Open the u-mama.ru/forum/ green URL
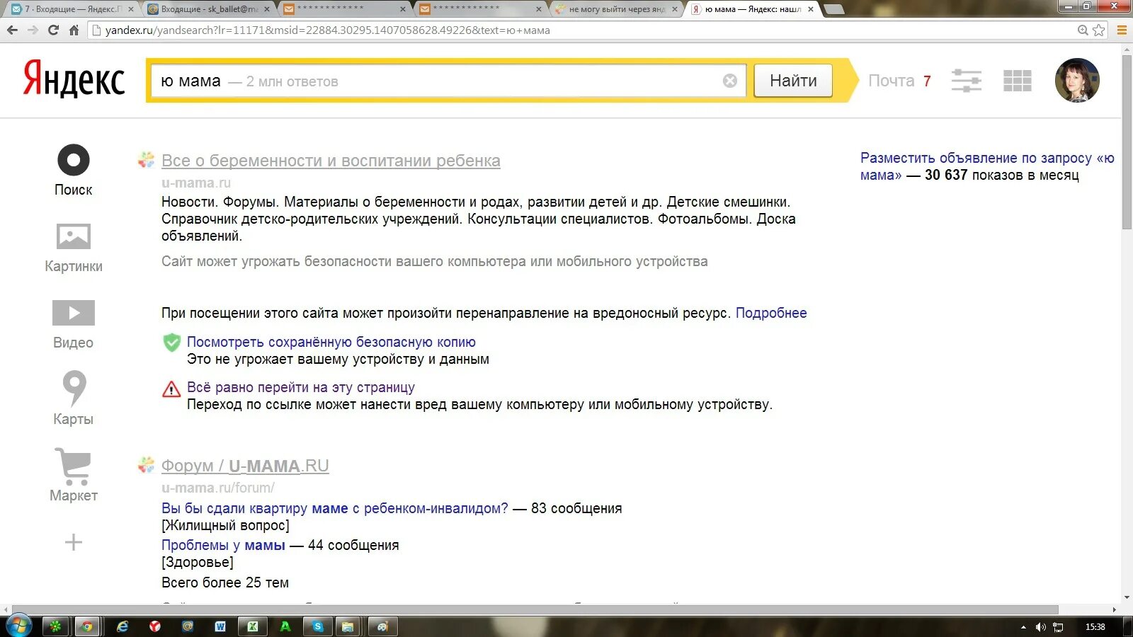 [218, 488]
